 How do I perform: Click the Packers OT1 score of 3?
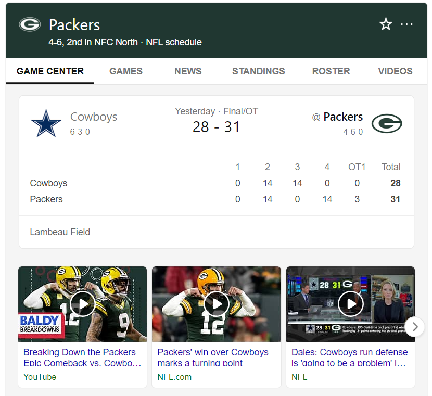tap(357, 199)
